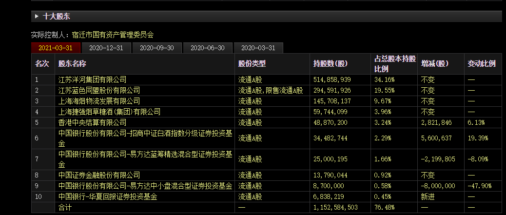506x215 pixels.
Task: Click the 0.58% ownership percentage
Action: (x=382, y=186)
